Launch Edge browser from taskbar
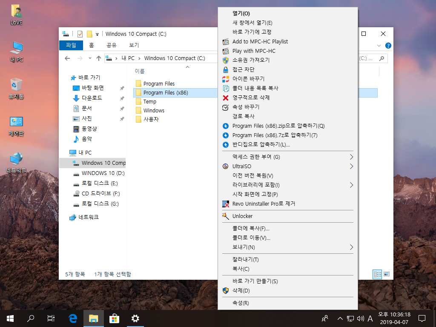Viewport: 436px width, 327px height. tap(73, 318)
